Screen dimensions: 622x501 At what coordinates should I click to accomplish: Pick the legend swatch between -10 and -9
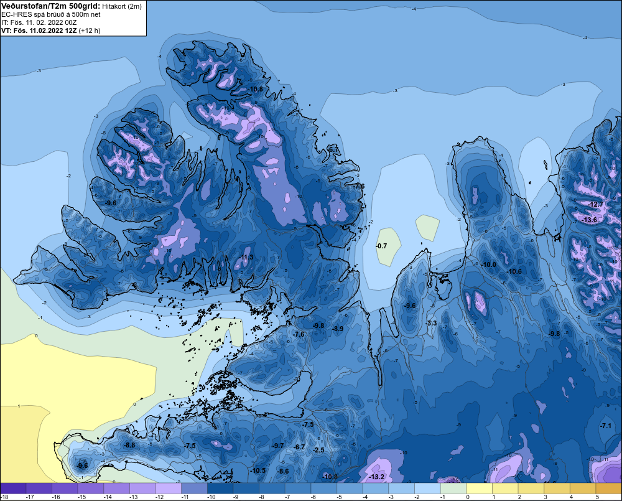pyautogui.click(x=220, y=489)
